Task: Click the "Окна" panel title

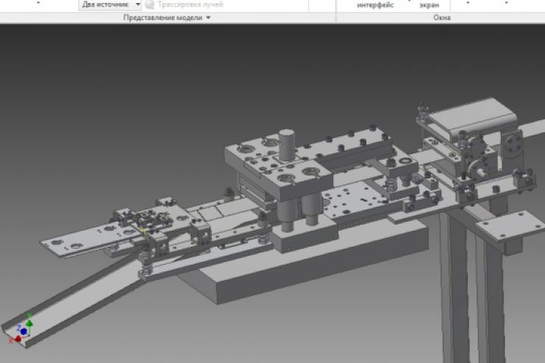Action: tap(442, 17)
